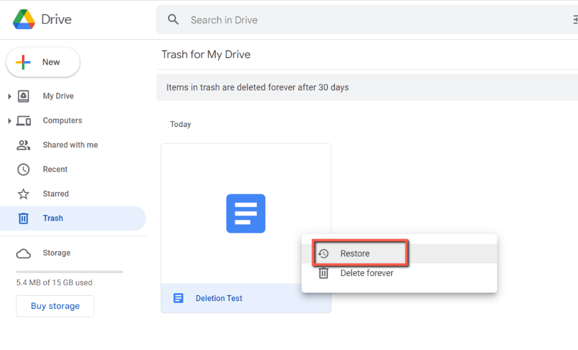
Task: Click the My Drive sidebar icon
Action: coord(23,96)
